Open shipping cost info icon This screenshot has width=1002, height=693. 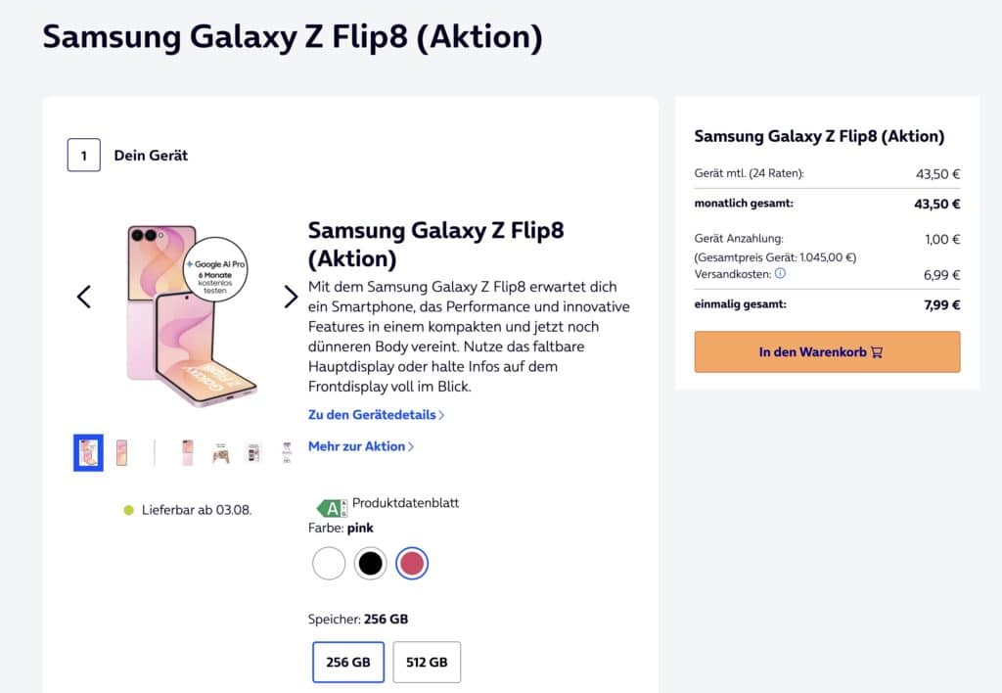tap(780, 274)
